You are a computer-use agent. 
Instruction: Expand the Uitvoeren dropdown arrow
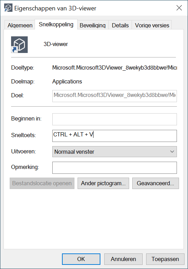(x=172, y=152)
